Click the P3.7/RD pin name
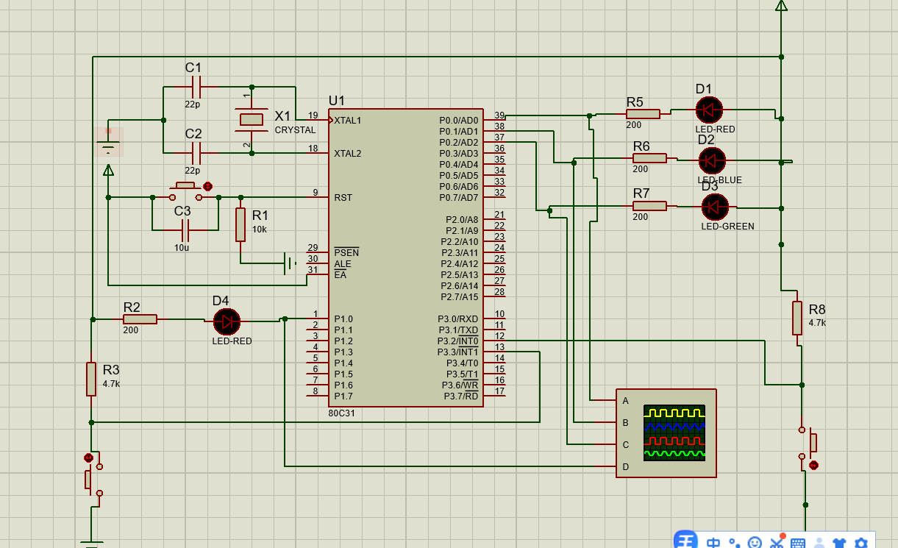Viewport: 898px width, 548px height. [461, 396]
